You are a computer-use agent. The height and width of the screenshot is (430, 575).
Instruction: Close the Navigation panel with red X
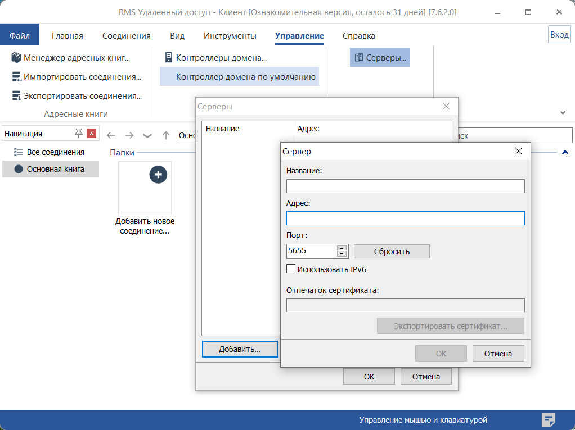(91, 133)
